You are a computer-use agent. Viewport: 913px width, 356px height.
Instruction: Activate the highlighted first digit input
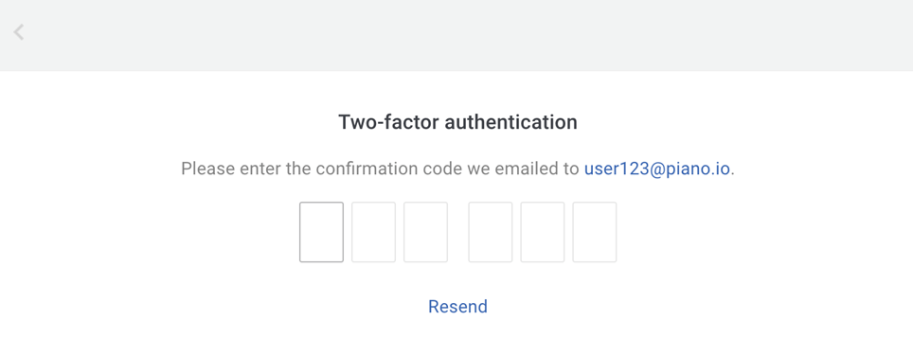(x=321, y=232)
